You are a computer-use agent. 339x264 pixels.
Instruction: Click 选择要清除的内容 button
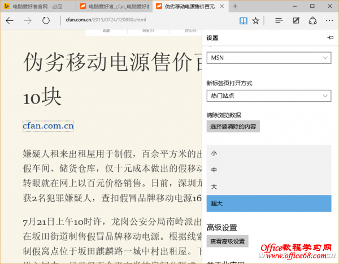tap(233, 126)
